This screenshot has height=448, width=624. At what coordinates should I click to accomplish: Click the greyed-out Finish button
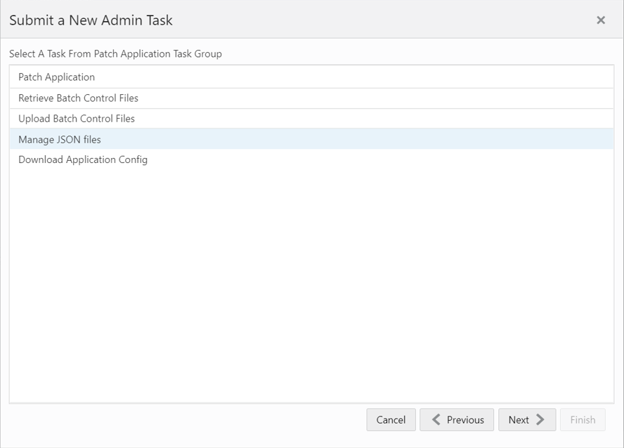[583, 420]
